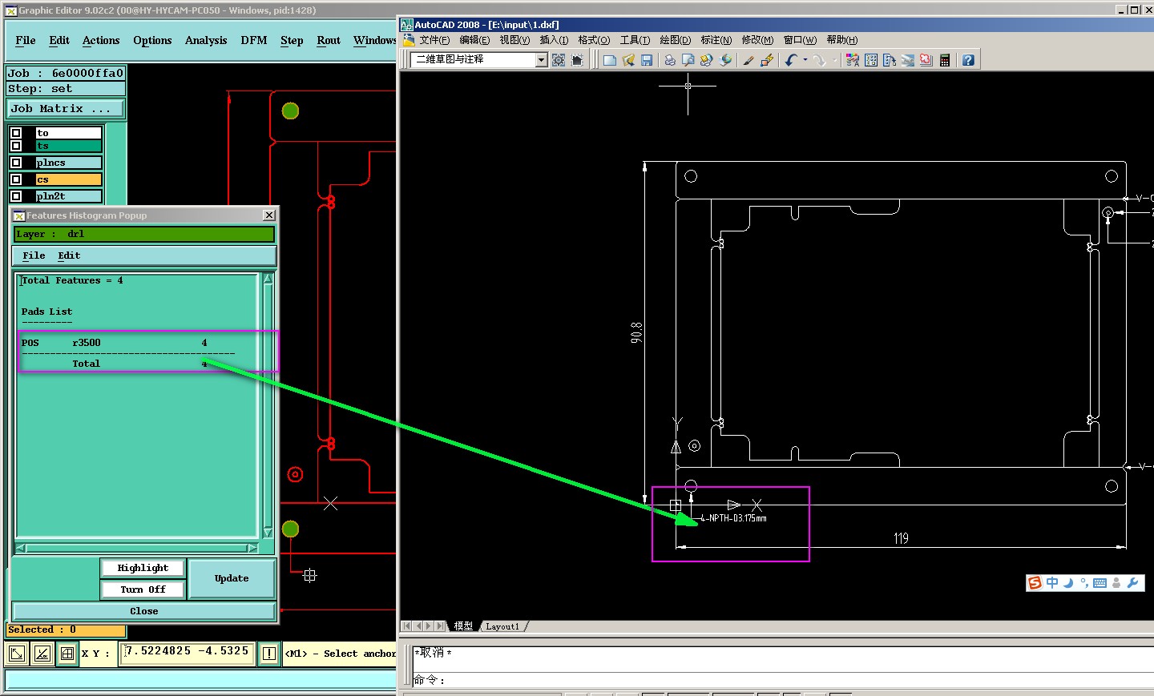
Task: Switch to the Layout1 tab in AutoCAD
Action: tap(502, 626)
